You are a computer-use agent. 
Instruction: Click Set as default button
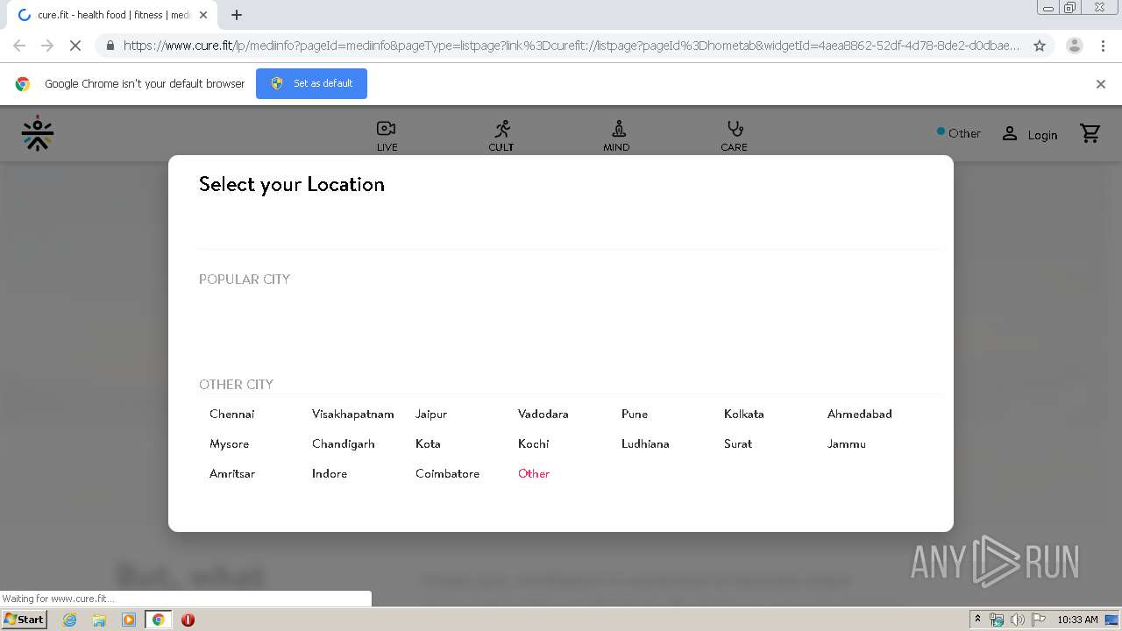[x=311, y=83]
